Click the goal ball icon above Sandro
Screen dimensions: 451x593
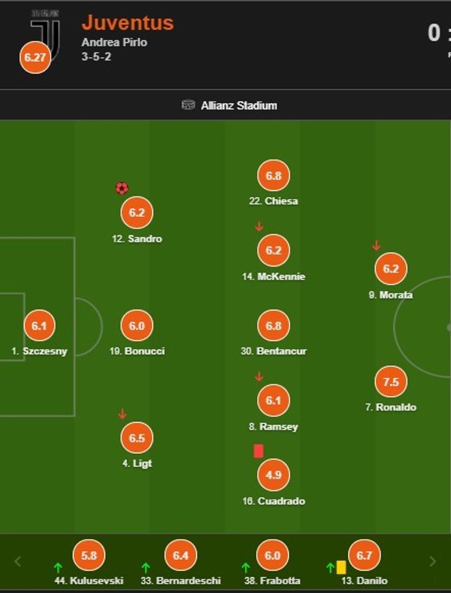coord(122,188)
